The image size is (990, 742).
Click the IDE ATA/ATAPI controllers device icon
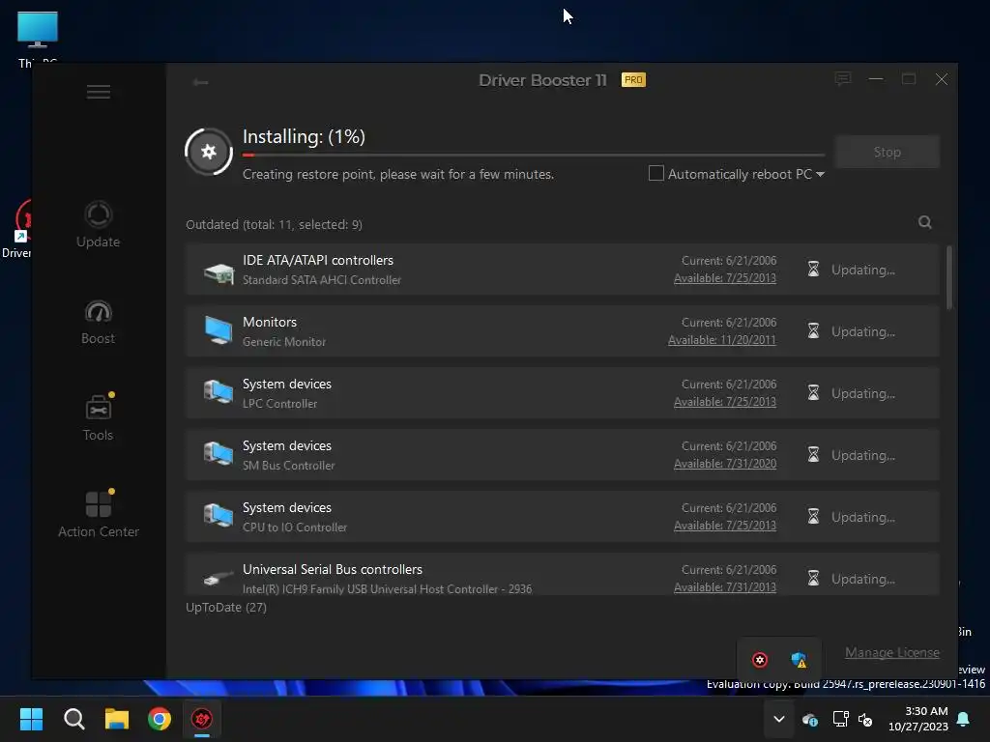coord(218,271)
